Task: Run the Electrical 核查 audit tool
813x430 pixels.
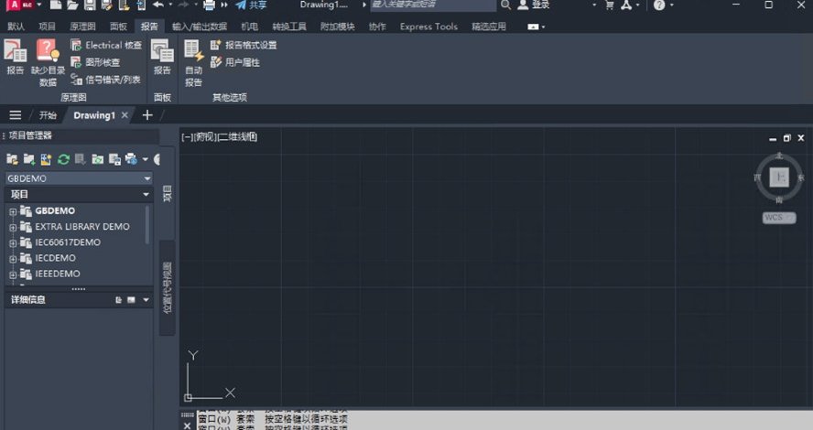Action: point(106,45)
